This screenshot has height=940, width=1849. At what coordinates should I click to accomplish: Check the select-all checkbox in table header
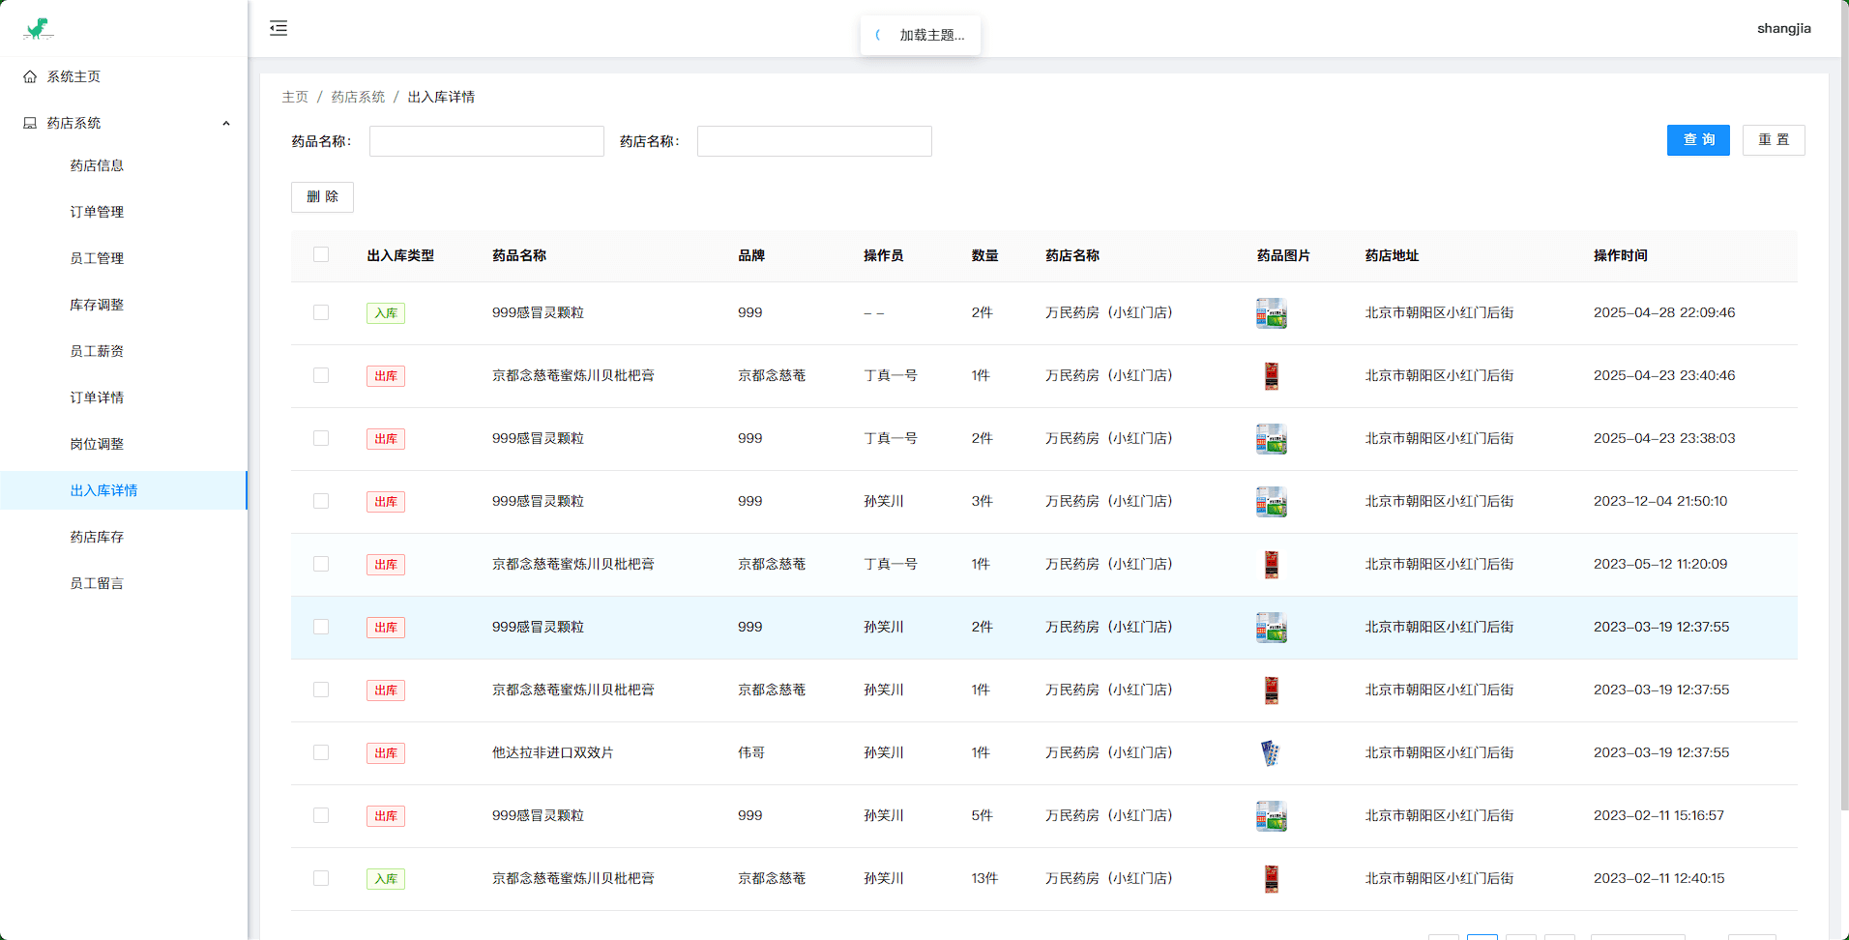[321, 254]
